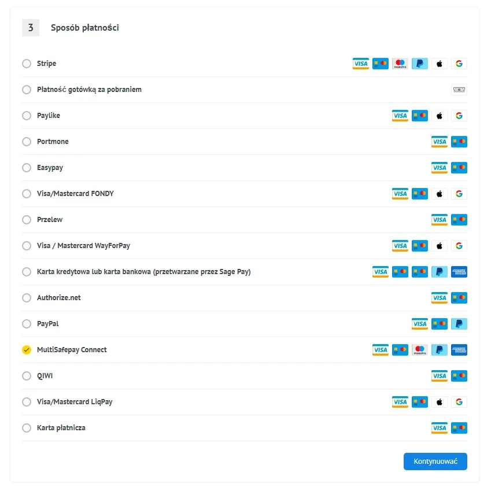491x491 pixels.
Task: Choose the Karta płatnicza radio option
Action: point(27,428)
